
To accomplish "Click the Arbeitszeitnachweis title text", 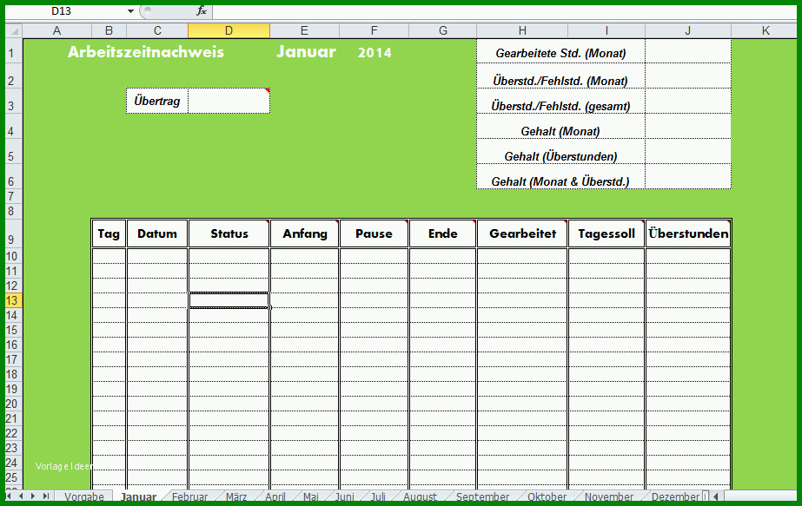I will click(x=146, y=52).
